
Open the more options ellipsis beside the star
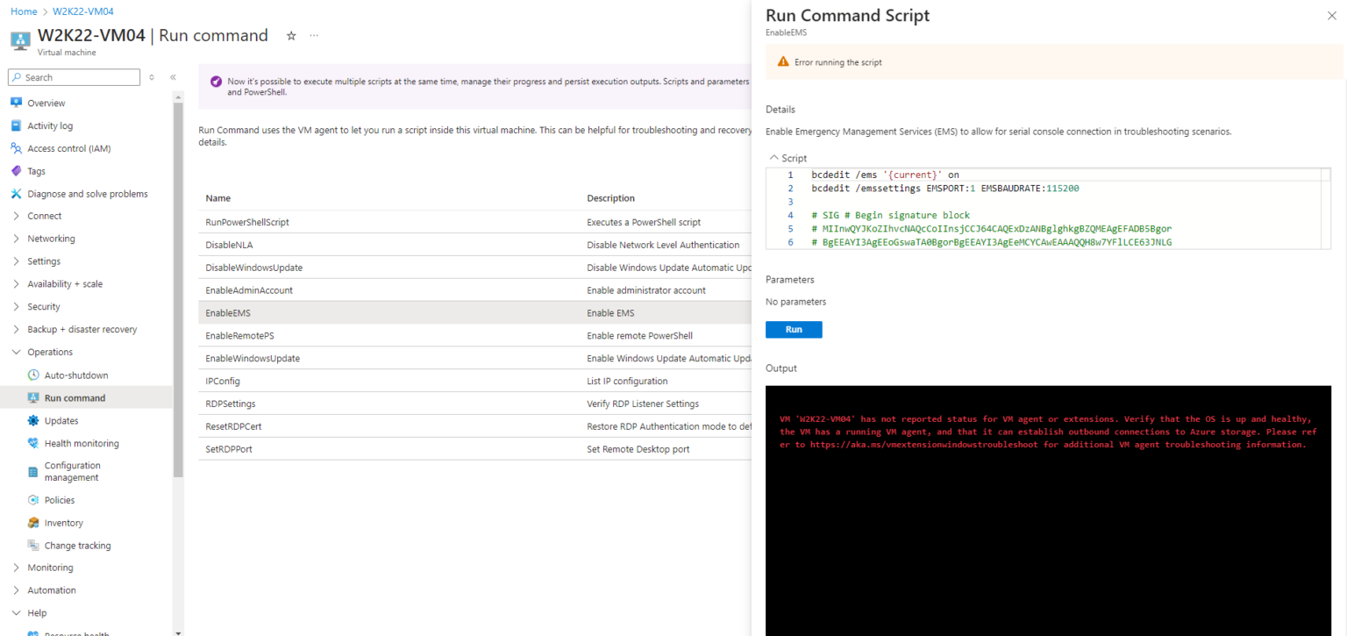point(314,35)
